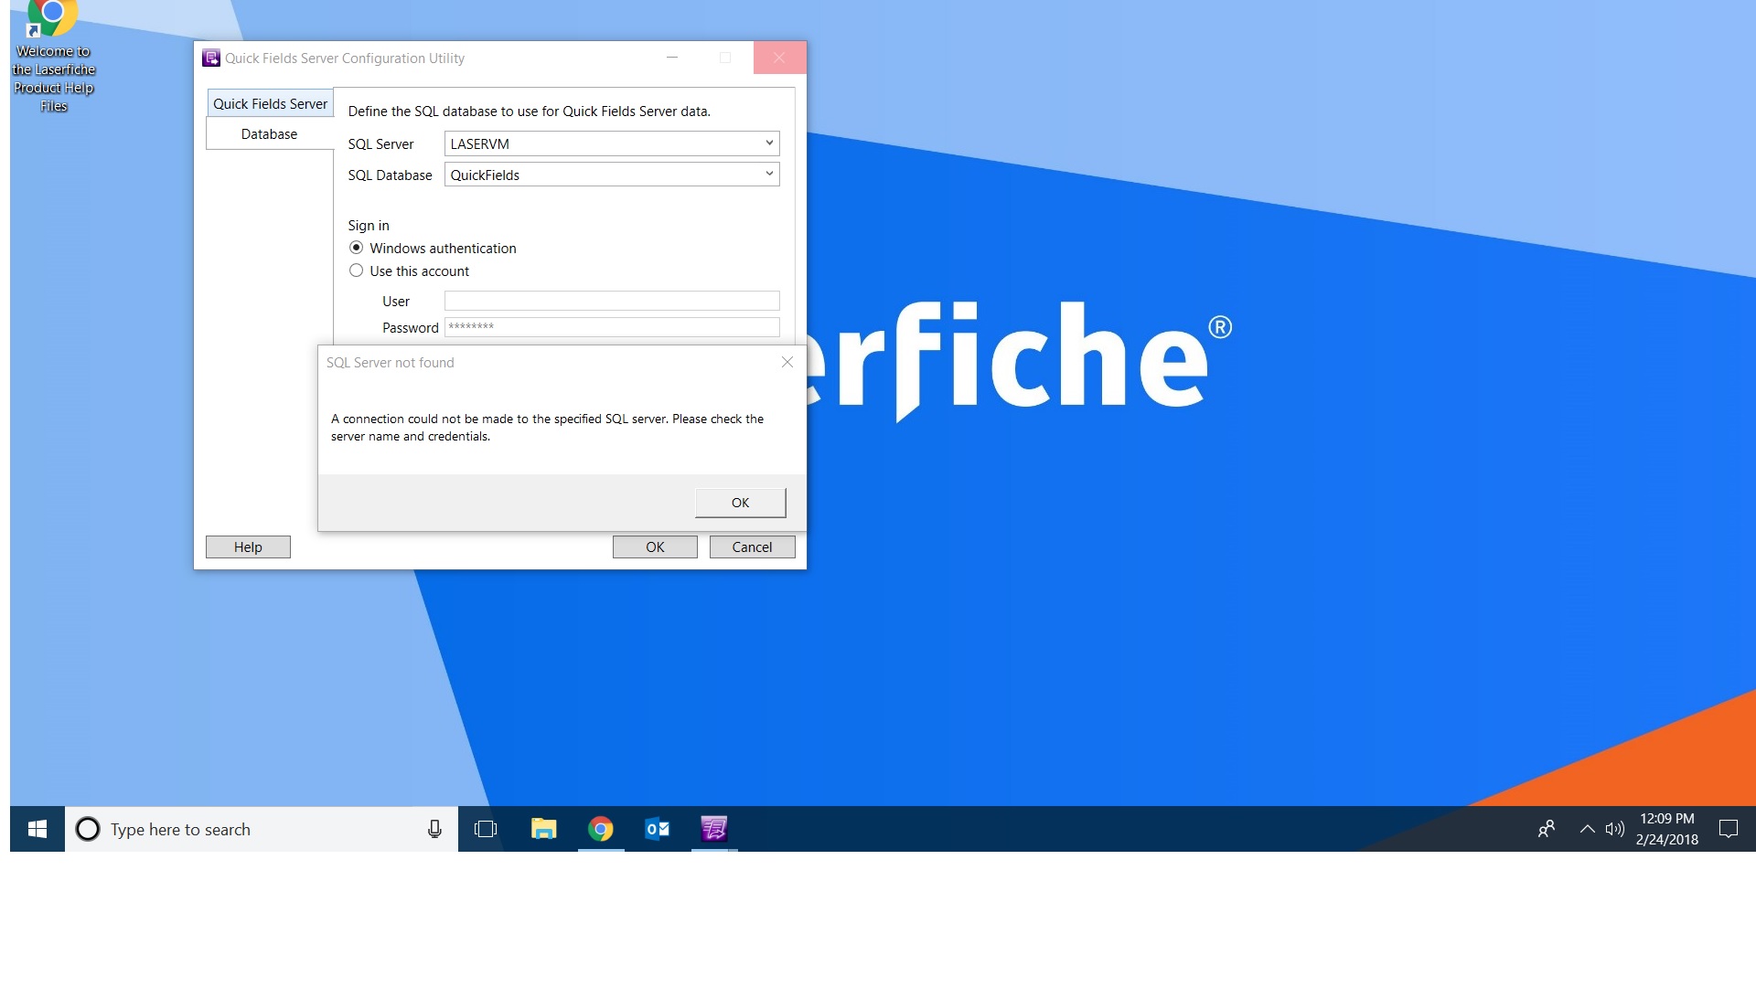Viewport: 1756px width, 987px height.
Task: Dismiss the error with dialog OK button
Action: click(x=740, y=503)
